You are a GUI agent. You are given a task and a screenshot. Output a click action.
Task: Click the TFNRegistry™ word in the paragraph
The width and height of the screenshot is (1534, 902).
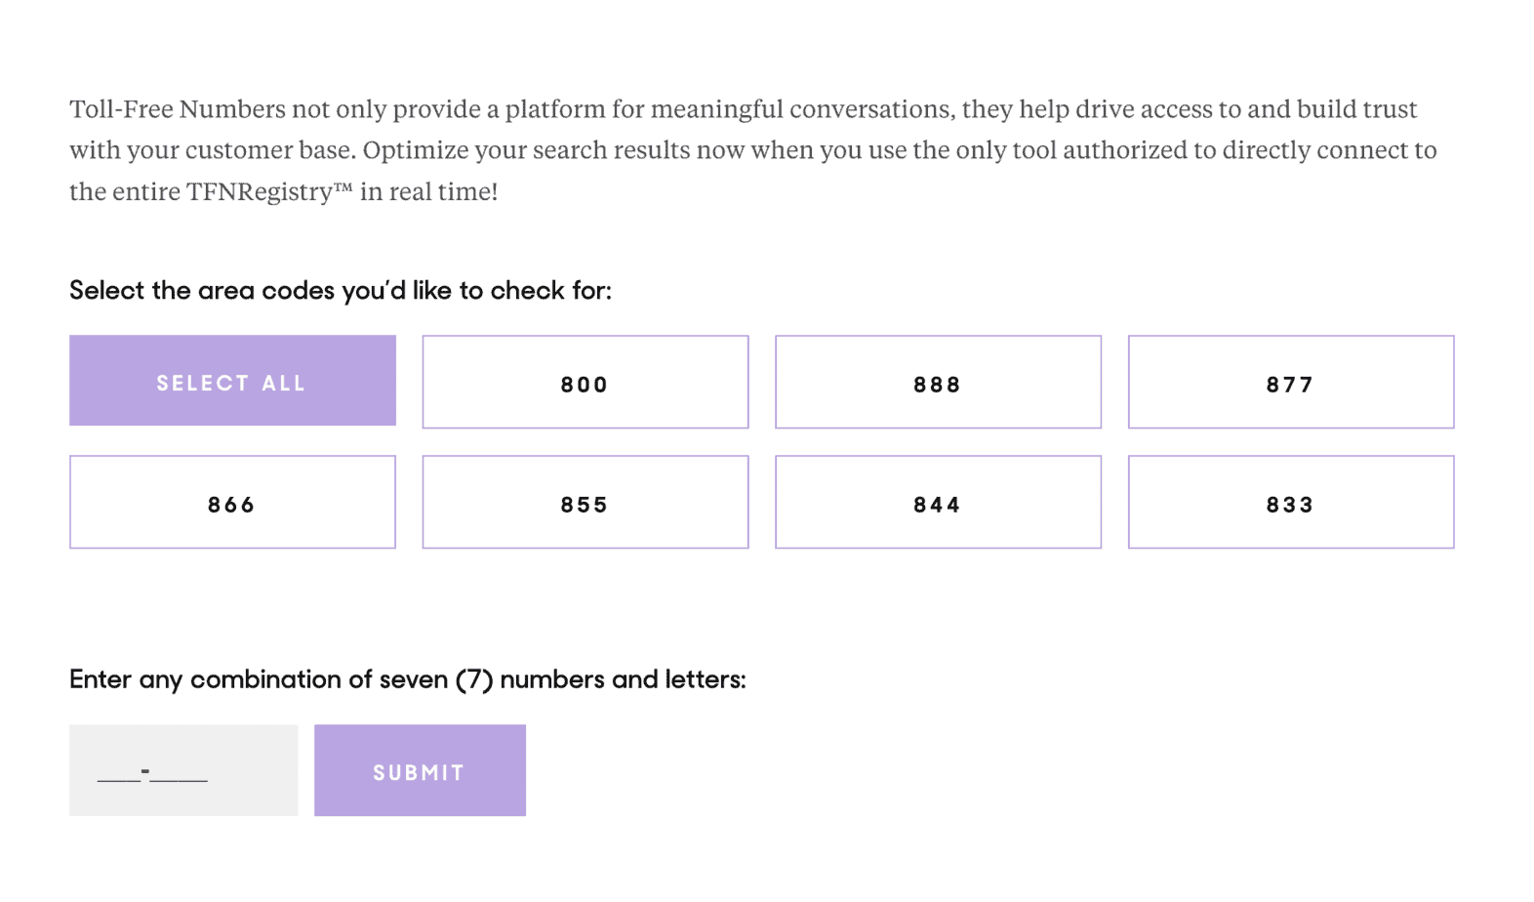tap(269, 192)
